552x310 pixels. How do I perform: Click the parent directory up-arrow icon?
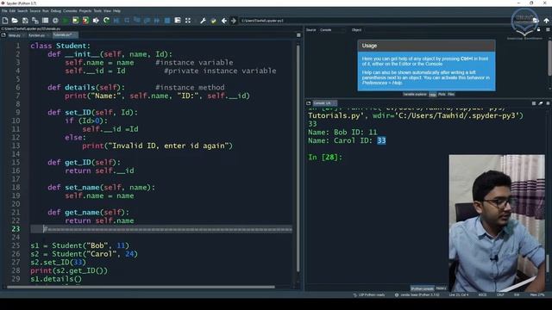[x=546, y=21]
